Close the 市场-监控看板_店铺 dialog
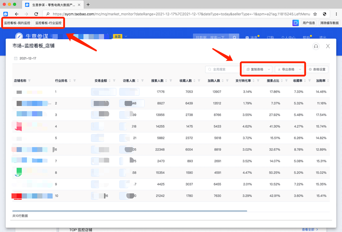The width and height of the screenshot is (342, 232). coord(328,46)
